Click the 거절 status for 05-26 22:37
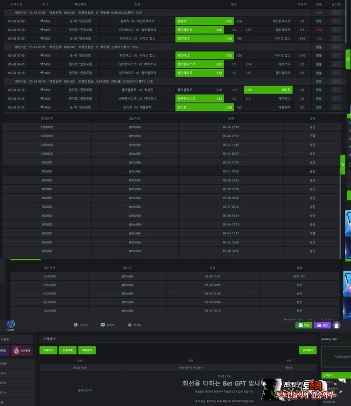351x406 pixels. [313, 136]
